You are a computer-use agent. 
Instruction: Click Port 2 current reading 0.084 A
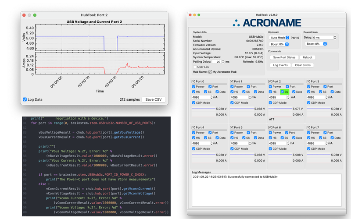click(x=298, y=114)
